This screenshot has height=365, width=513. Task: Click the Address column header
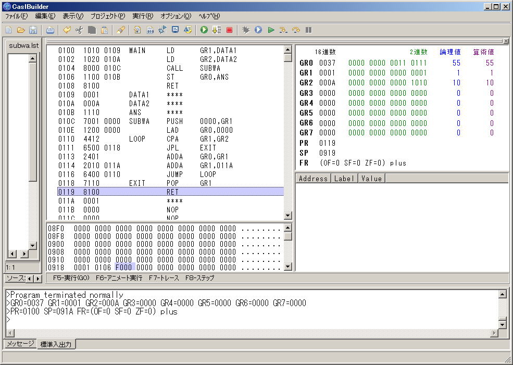coord(313,178)
